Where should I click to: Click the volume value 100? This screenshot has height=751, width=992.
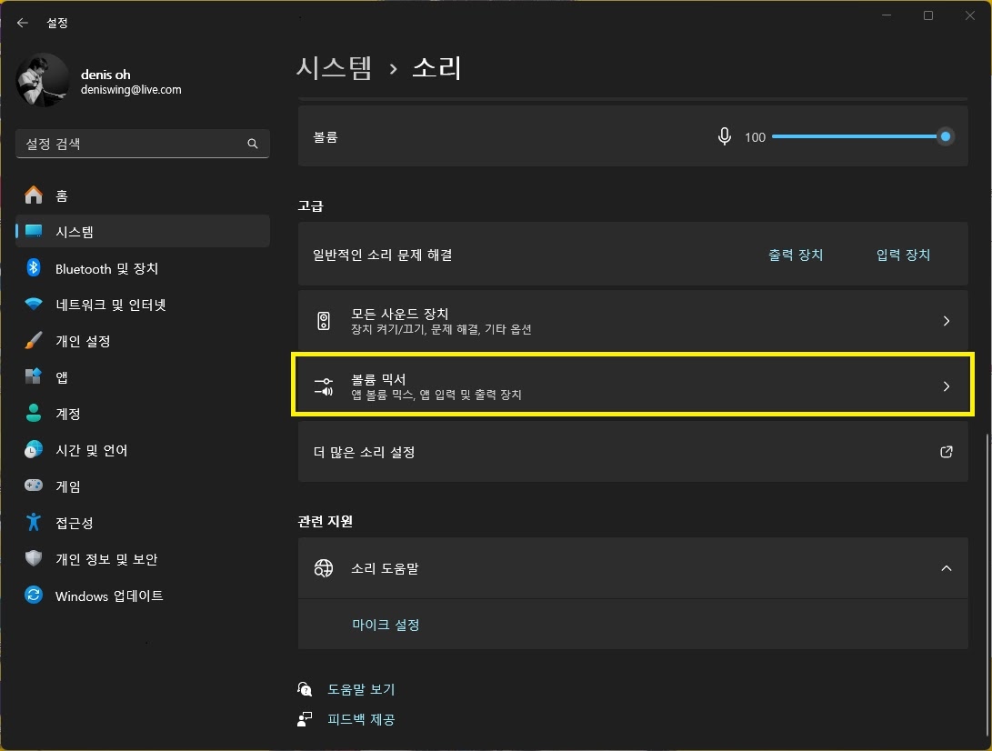(755, 137)
